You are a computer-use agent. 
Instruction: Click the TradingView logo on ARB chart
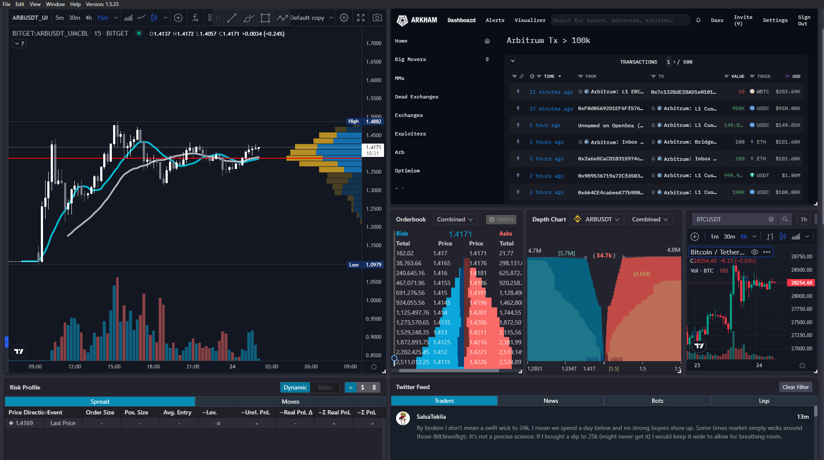(19, 351)
